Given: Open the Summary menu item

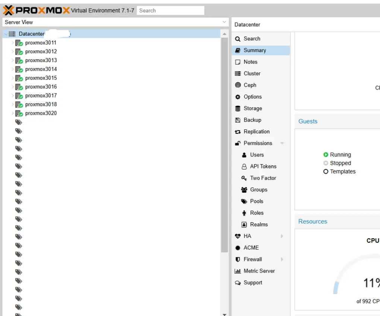Looking at the screenshot, I should [261, 50].
